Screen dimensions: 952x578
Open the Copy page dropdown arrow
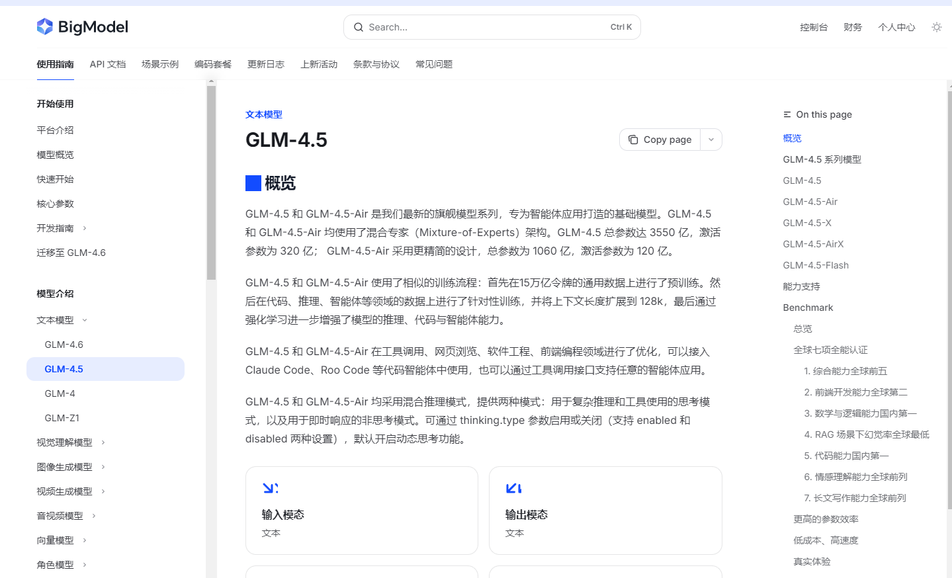pos(711,140)
